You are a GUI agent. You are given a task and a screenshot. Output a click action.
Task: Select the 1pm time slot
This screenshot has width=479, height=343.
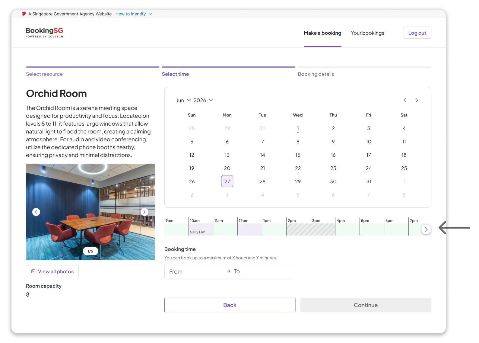point(274,229)
